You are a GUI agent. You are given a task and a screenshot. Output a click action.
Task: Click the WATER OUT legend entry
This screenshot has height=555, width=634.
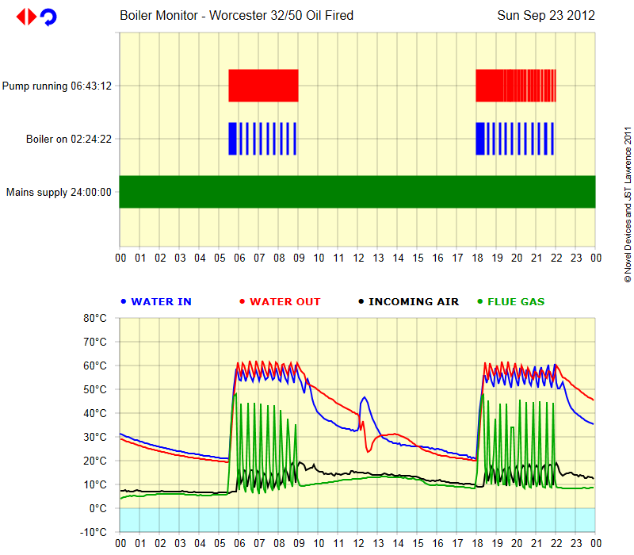click(280, 302)
